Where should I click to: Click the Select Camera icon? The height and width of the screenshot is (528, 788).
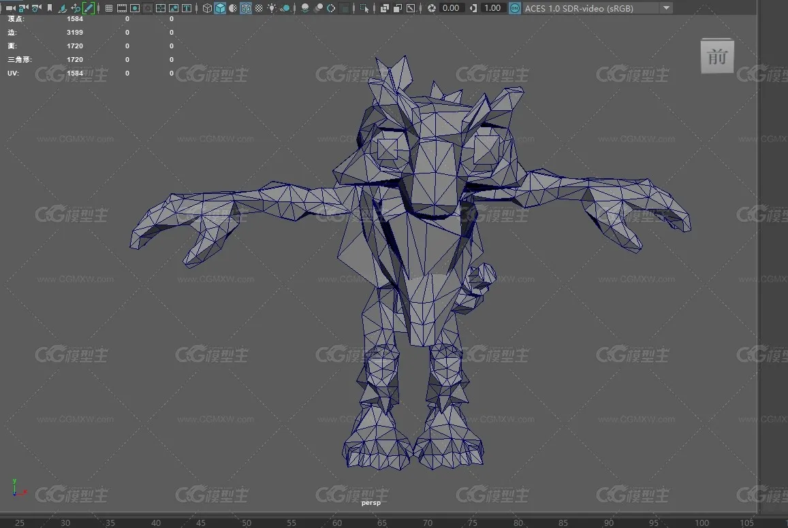click(10, 8)
